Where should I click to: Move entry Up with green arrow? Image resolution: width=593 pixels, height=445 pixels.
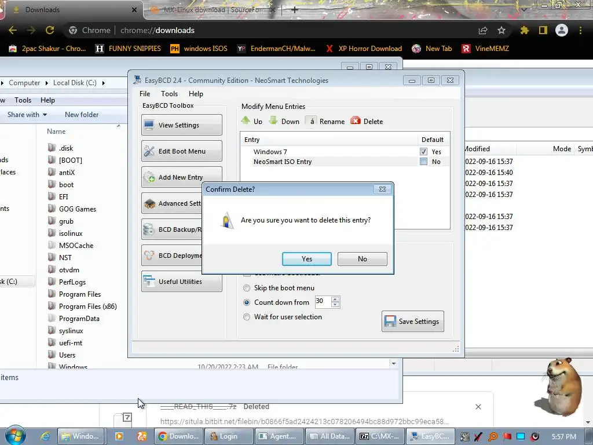[x=246, y=121]
